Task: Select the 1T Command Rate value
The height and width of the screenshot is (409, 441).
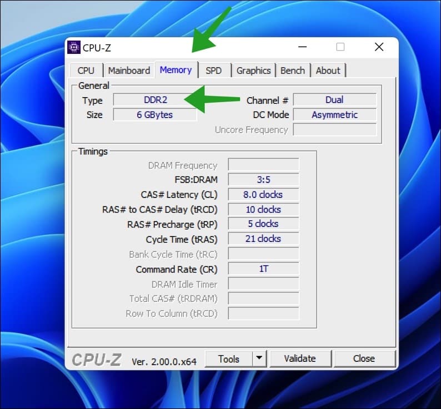Action: pyautogui.click(x=263, y=269)
